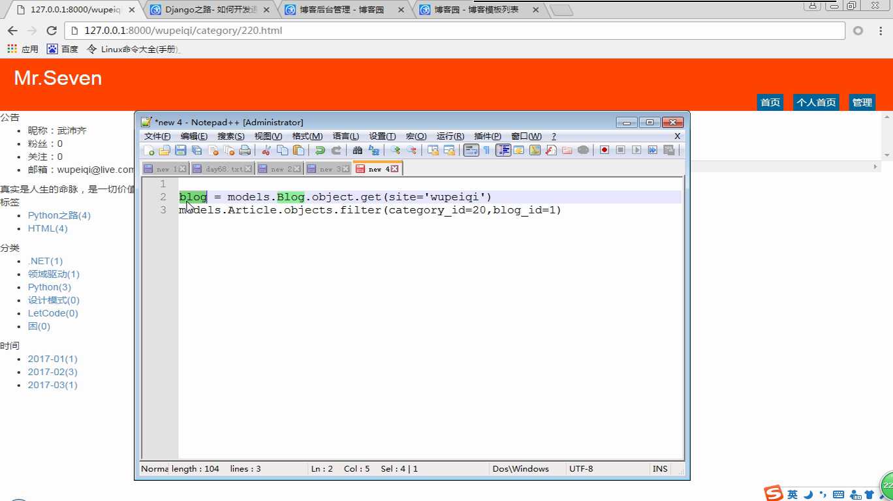Open the Python(3) category link
Screen dimensions: 893x501
[50, 287]
